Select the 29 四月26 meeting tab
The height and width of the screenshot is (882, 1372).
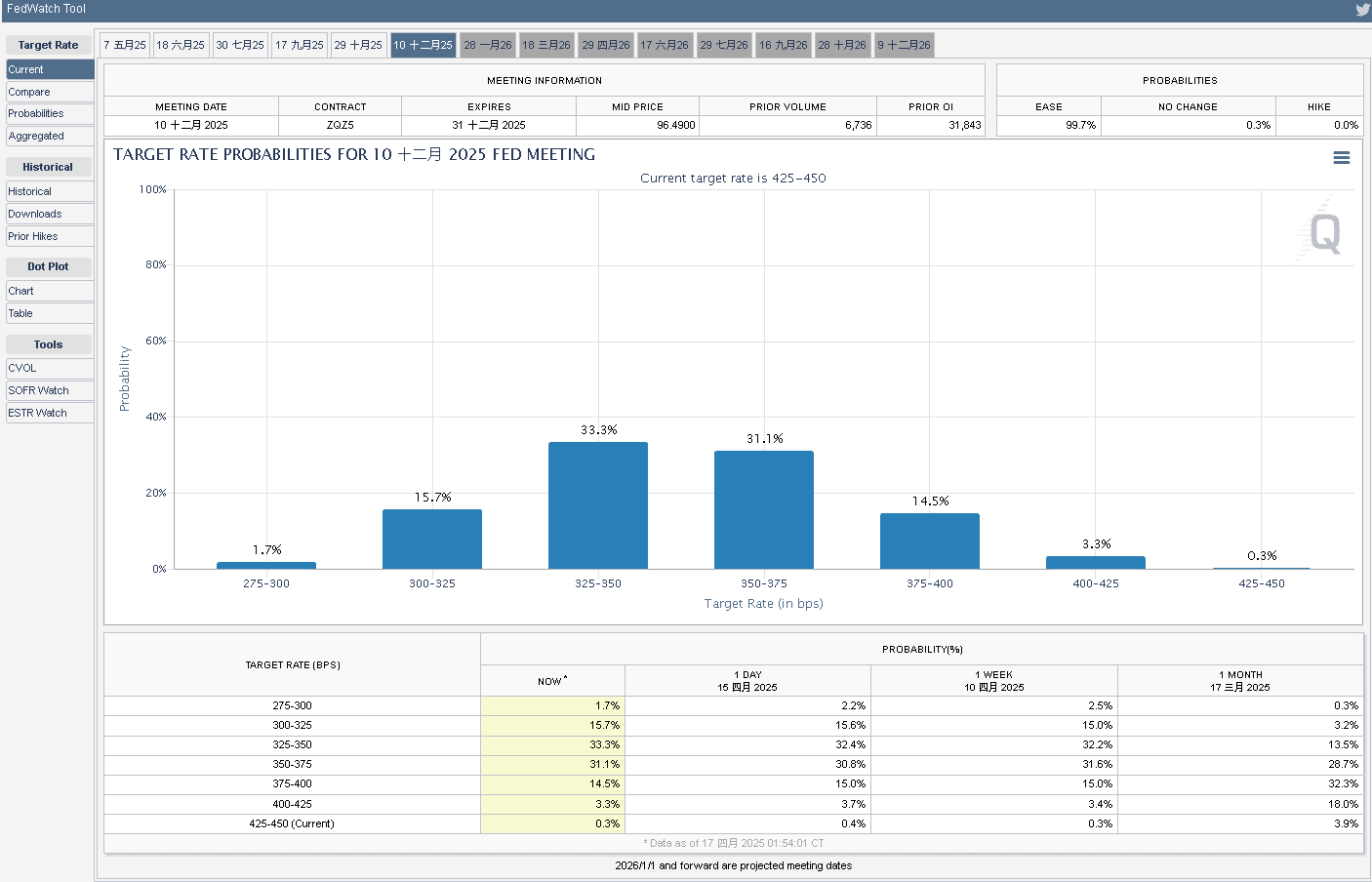[x=606, y=45]
